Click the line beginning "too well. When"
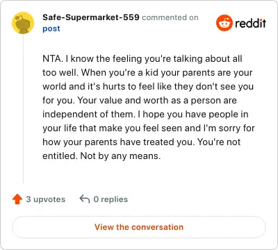The width and height of the screenshot is (278, 250). tap(147, 73)
